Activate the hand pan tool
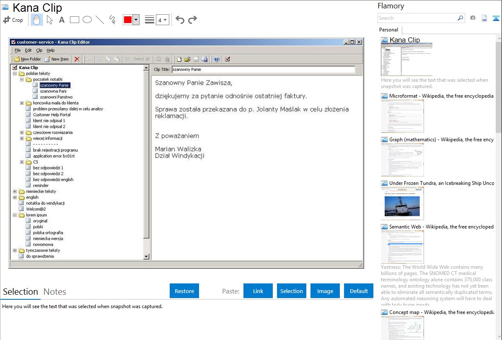The height and width of the screenshot is (340, 502). coord(36,20)
